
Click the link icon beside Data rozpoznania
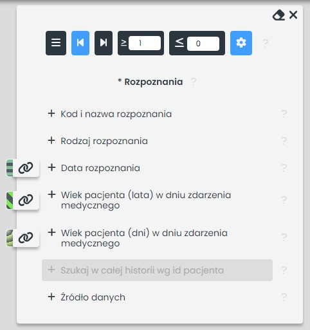tap(26, 168)
